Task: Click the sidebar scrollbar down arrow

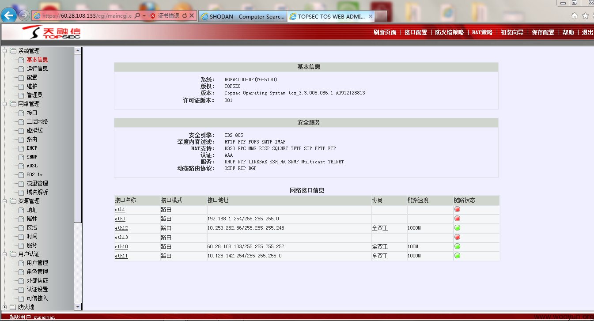Action: (78, 306)
